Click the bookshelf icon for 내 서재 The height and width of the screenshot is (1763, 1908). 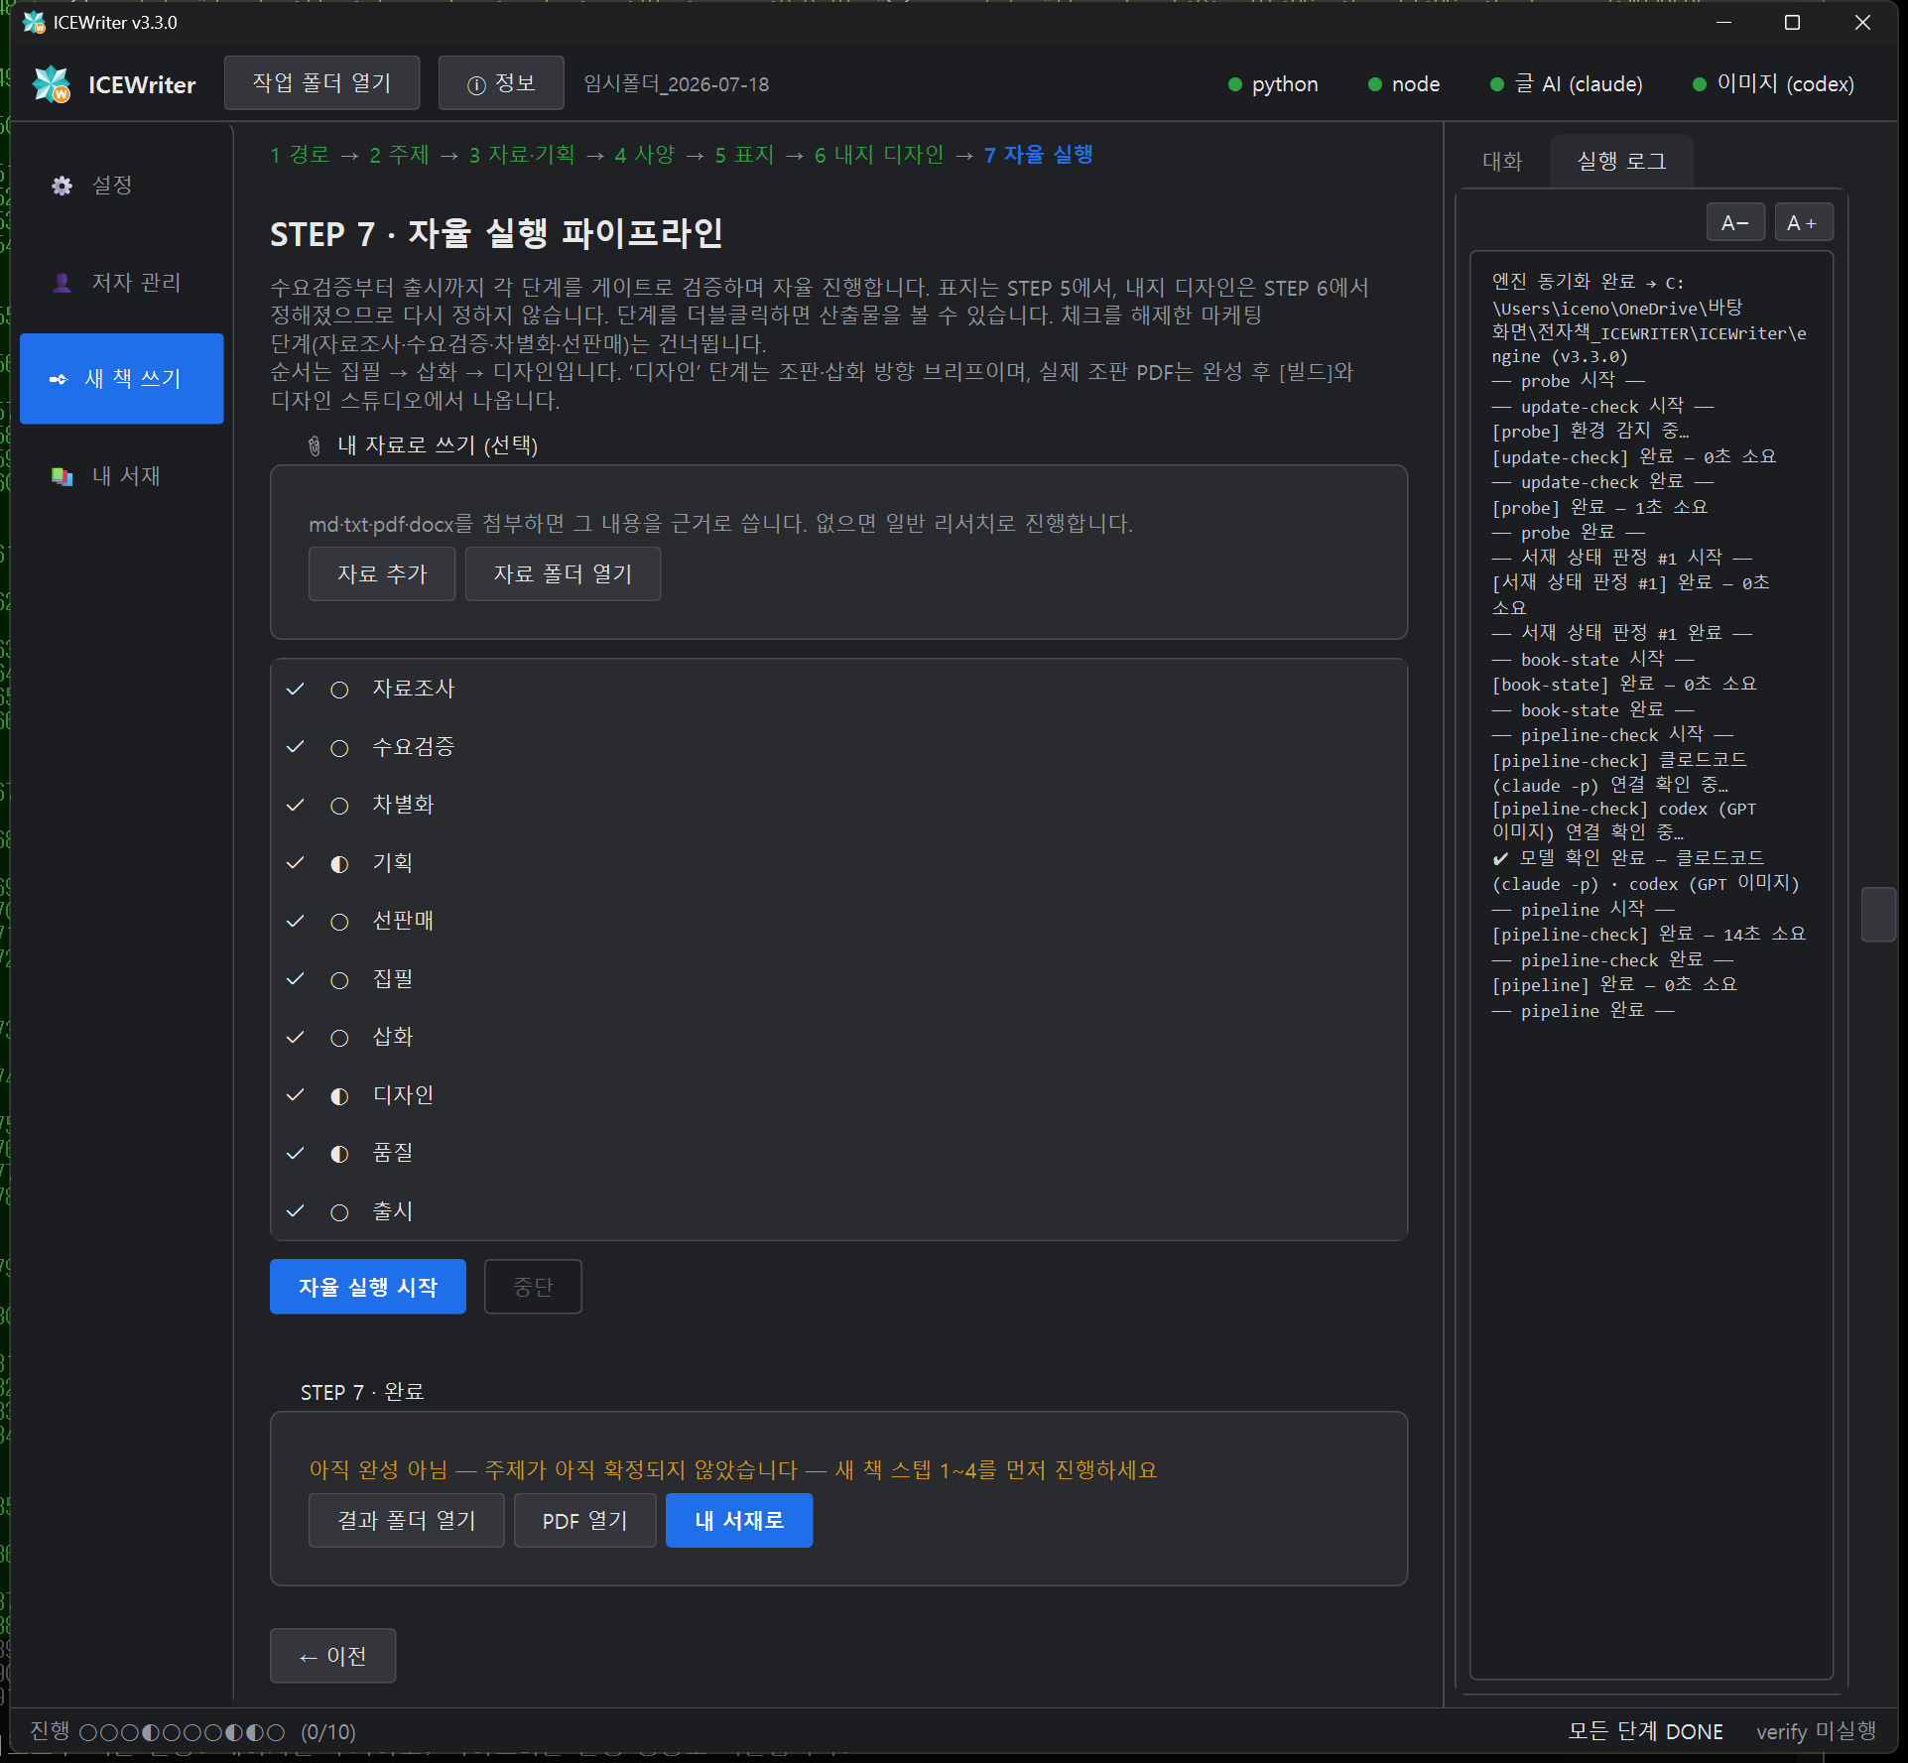(62, 476)
